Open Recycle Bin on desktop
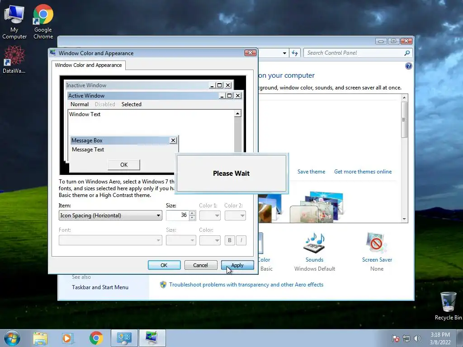 448,306
